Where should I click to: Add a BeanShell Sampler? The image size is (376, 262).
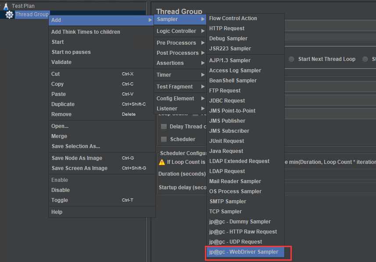tap(246, 81)
